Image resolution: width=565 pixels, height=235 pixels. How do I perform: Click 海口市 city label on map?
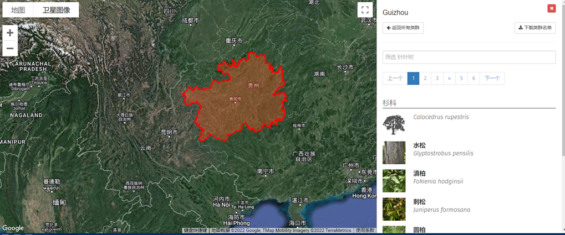[x=297, y=223]
